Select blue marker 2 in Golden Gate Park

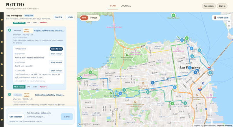(120, 93)
